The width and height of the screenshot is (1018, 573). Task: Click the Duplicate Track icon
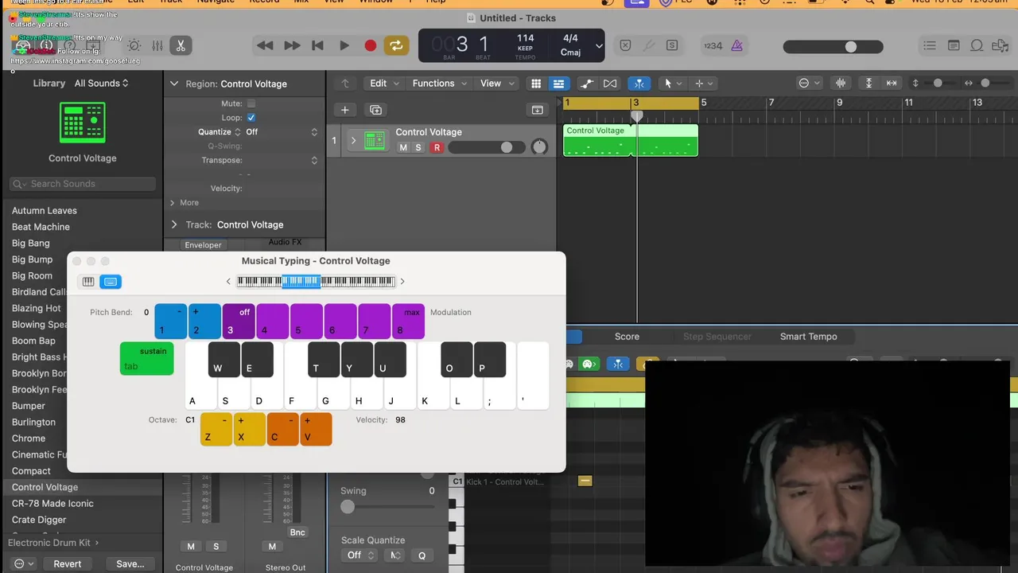[x=375, y=110]
